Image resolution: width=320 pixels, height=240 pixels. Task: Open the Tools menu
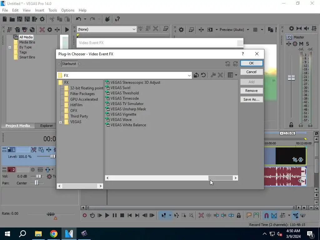click(x=52, y=10)
